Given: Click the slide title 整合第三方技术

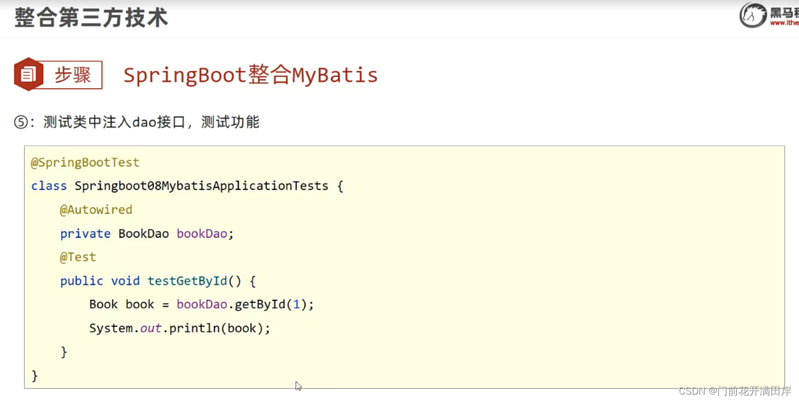Looking at the screenshot, I should tap(91, 18).
